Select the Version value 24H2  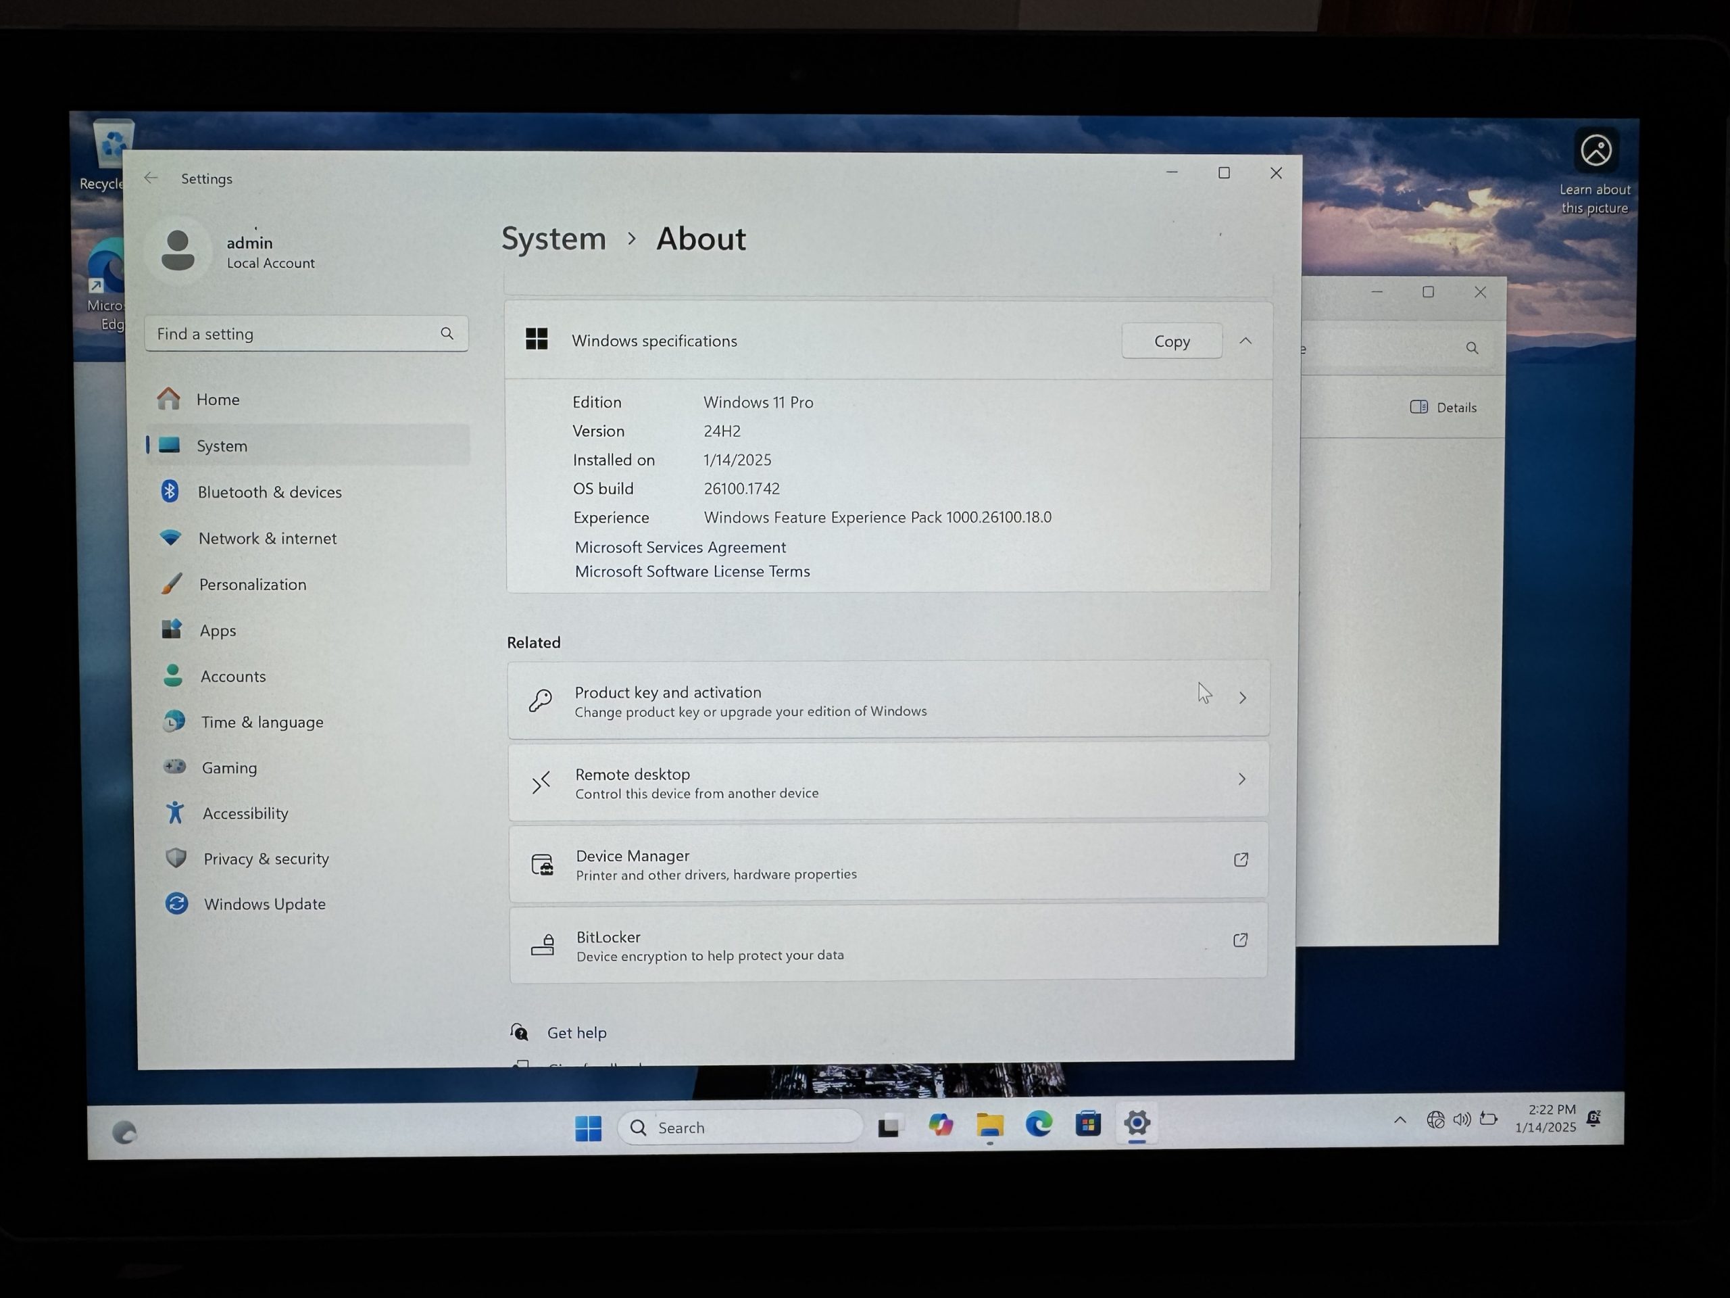722,431
